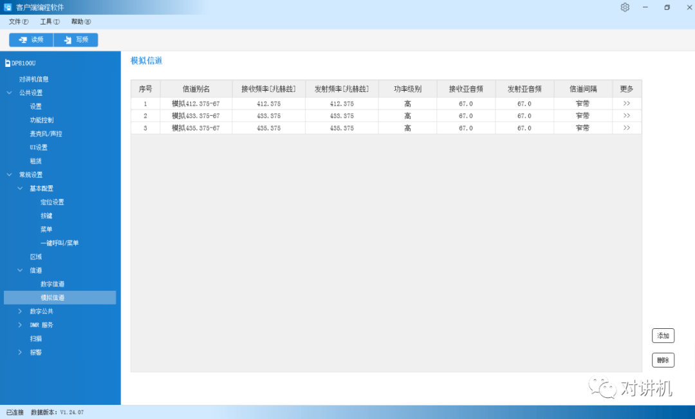This screenshot has height=419, width=695.
Task: Select 一键呼叫/菜单 in the sidebar
Action: [59, 243]
